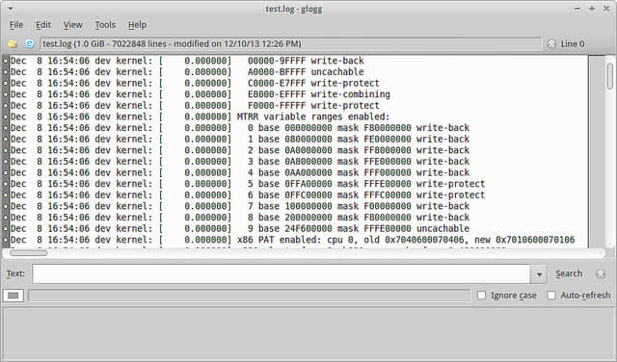Expand the search text history dropdown

(539, 274)
